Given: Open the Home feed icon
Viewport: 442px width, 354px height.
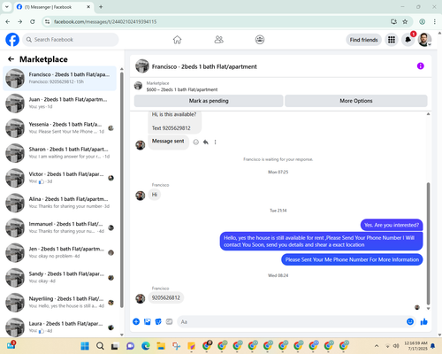Looking at the screenshot, I should coord(177,40).
